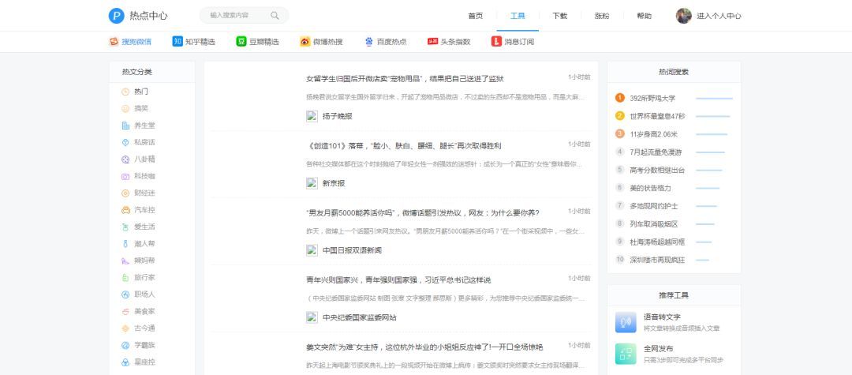Image resolution: width=852 pixels, height=375 pixels.
Task: Click the 消息订阅 icon
Action: [496, 42]
